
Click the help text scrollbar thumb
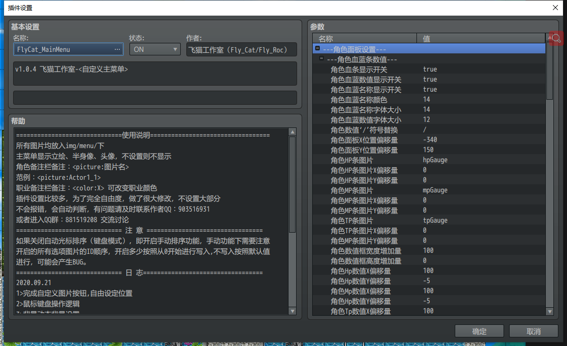click(x=293, y=184)
